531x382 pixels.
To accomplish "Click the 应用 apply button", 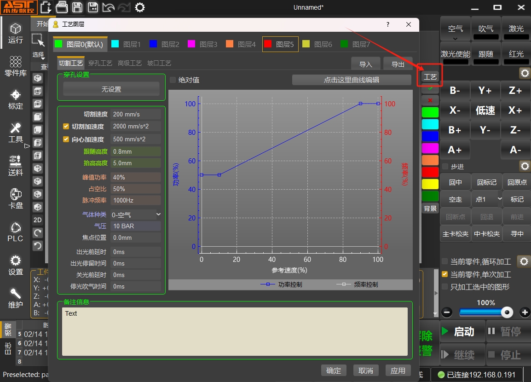I will (x=398, y=370).
